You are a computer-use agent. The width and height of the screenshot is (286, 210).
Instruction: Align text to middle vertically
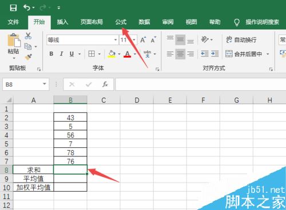tap(180, 39)
